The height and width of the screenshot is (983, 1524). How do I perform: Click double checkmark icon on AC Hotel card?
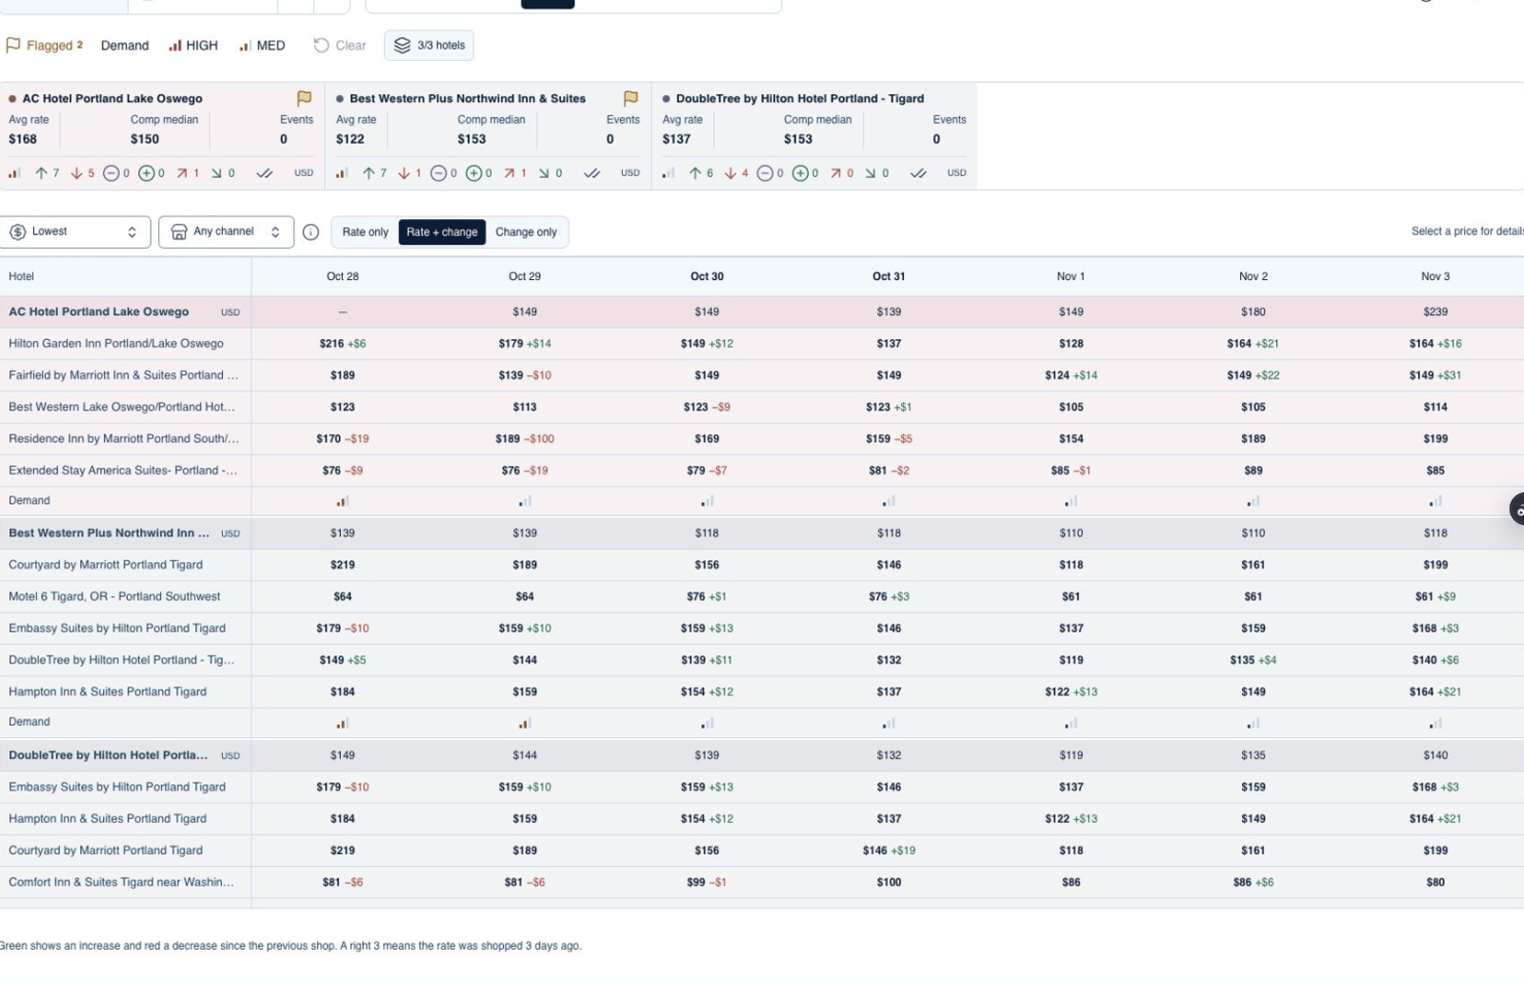click(265, 173)
